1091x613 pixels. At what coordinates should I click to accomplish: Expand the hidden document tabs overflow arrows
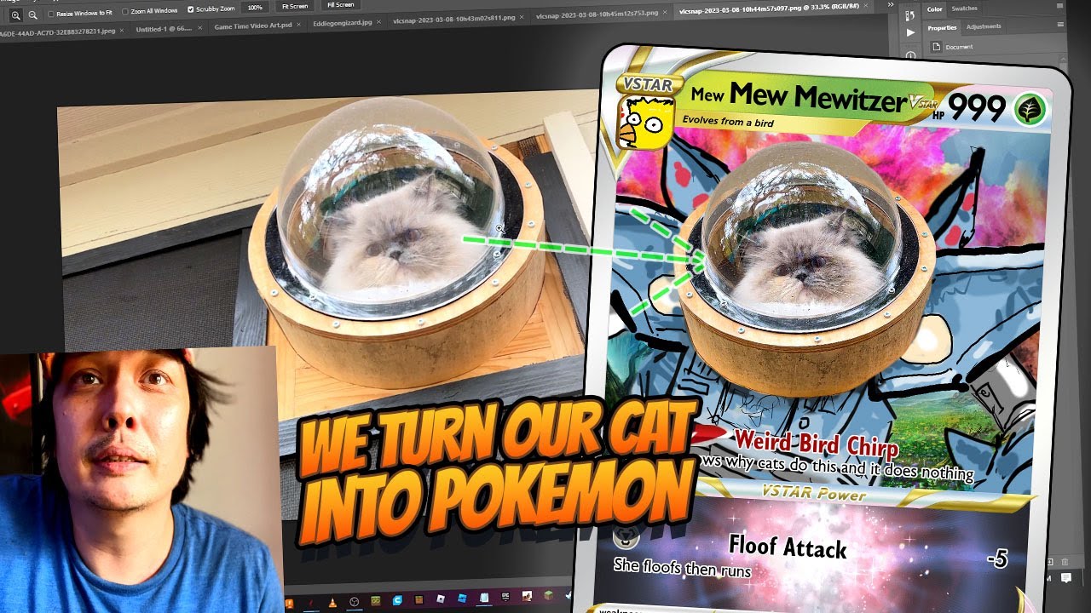(891, 5)
